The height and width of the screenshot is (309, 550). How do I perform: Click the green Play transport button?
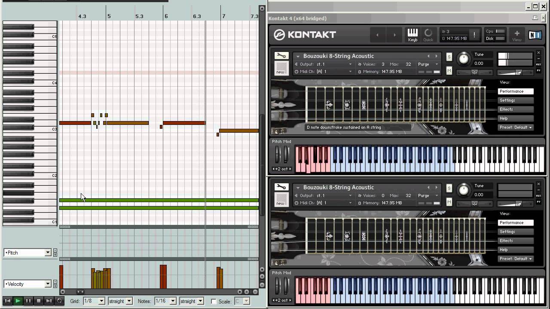tap(18, 301)
